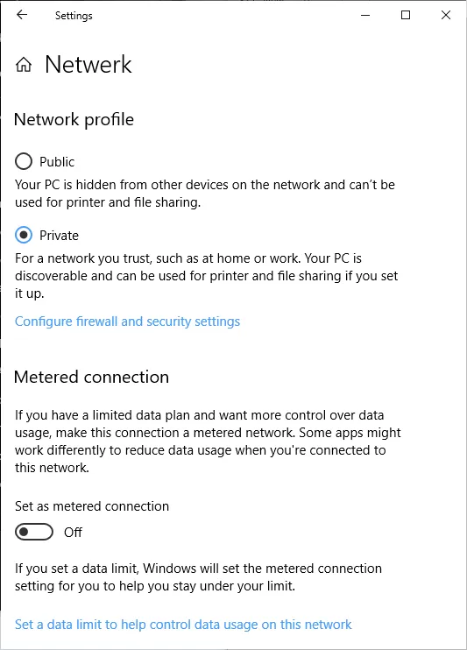Click the Netwerk page heading

[x=88, y=65]
